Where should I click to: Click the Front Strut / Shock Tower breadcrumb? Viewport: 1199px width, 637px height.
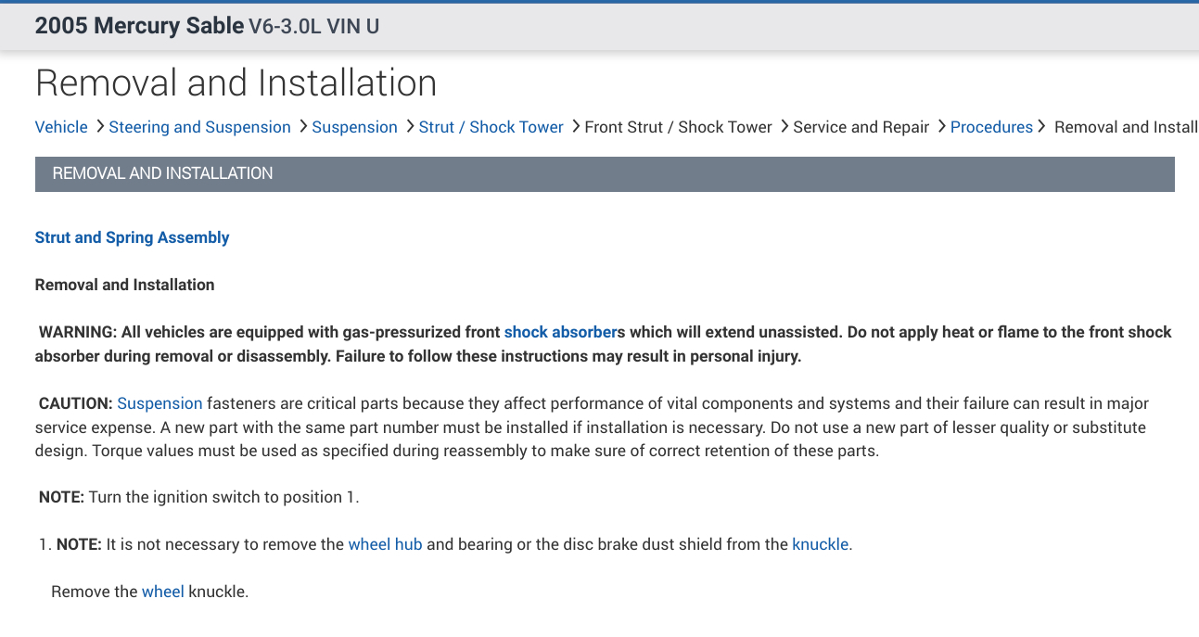pyautogui.click(x=678, y=127)
